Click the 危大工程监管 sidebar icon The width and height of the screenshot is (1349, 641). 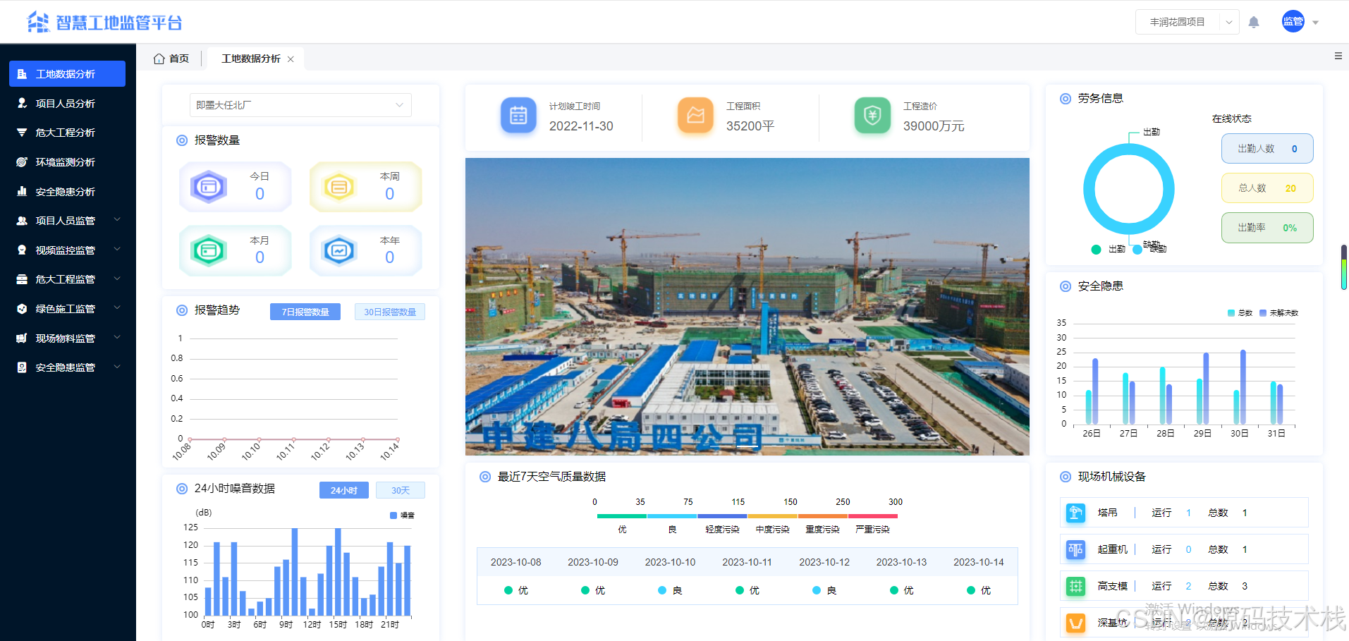pos(22,279)
